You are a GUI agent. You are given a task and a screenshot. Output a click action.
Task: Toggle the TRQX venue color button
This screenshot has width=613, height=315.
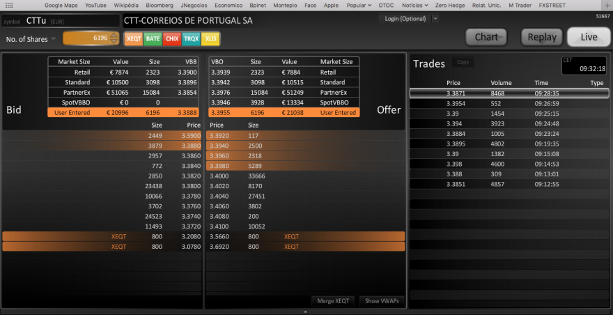pyautogui.click(x=191, y=39)
